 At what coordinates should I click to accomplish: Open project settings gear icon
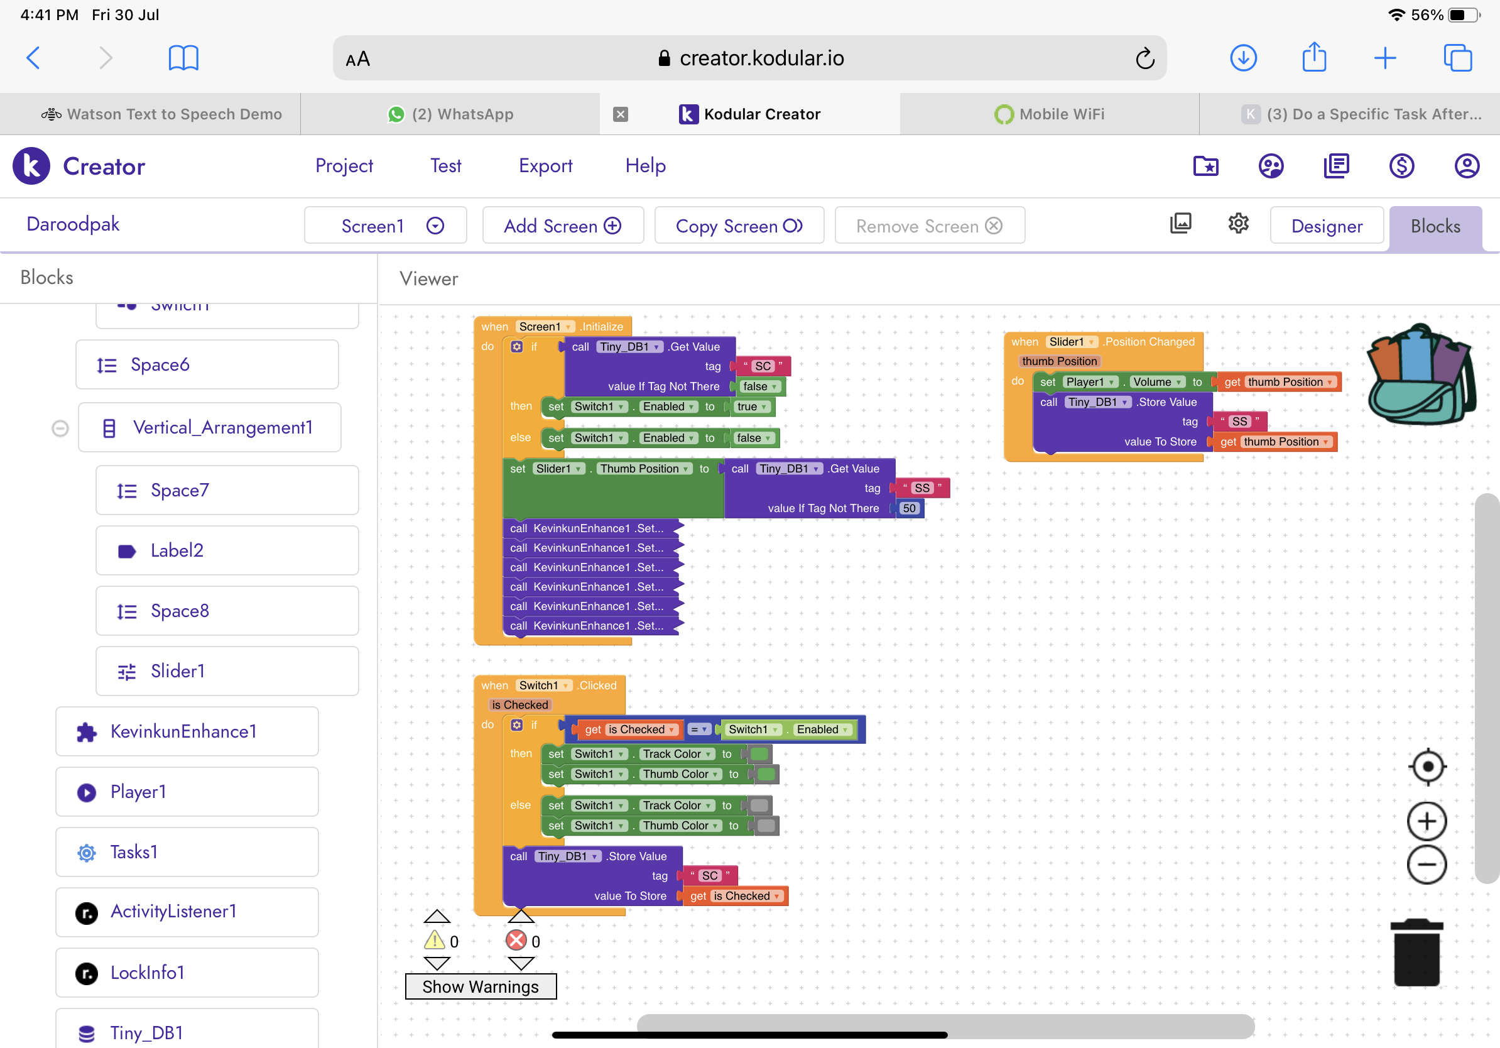coord(1238,224)
